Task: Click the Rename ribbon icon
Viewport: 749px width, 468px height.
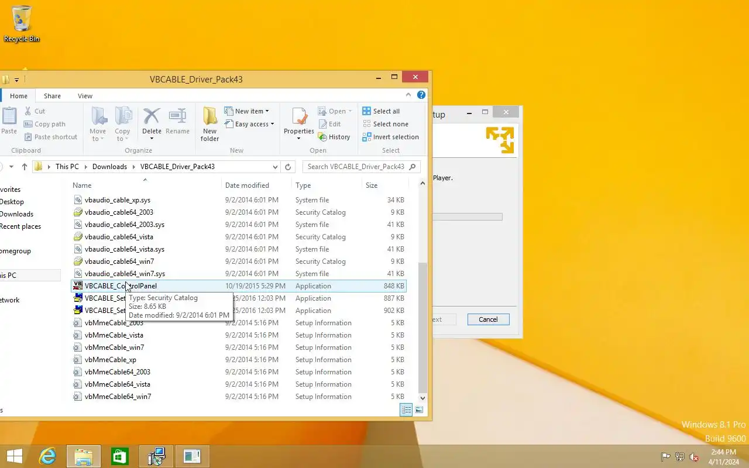Action: pyautogui.click(x=177, y=121)
